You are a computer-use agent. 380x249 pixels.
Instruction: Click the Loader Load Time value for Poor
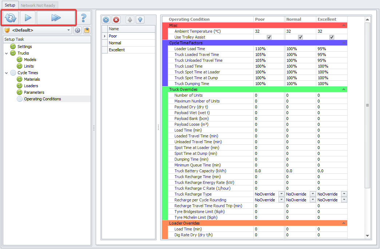(x=269, y=49)
